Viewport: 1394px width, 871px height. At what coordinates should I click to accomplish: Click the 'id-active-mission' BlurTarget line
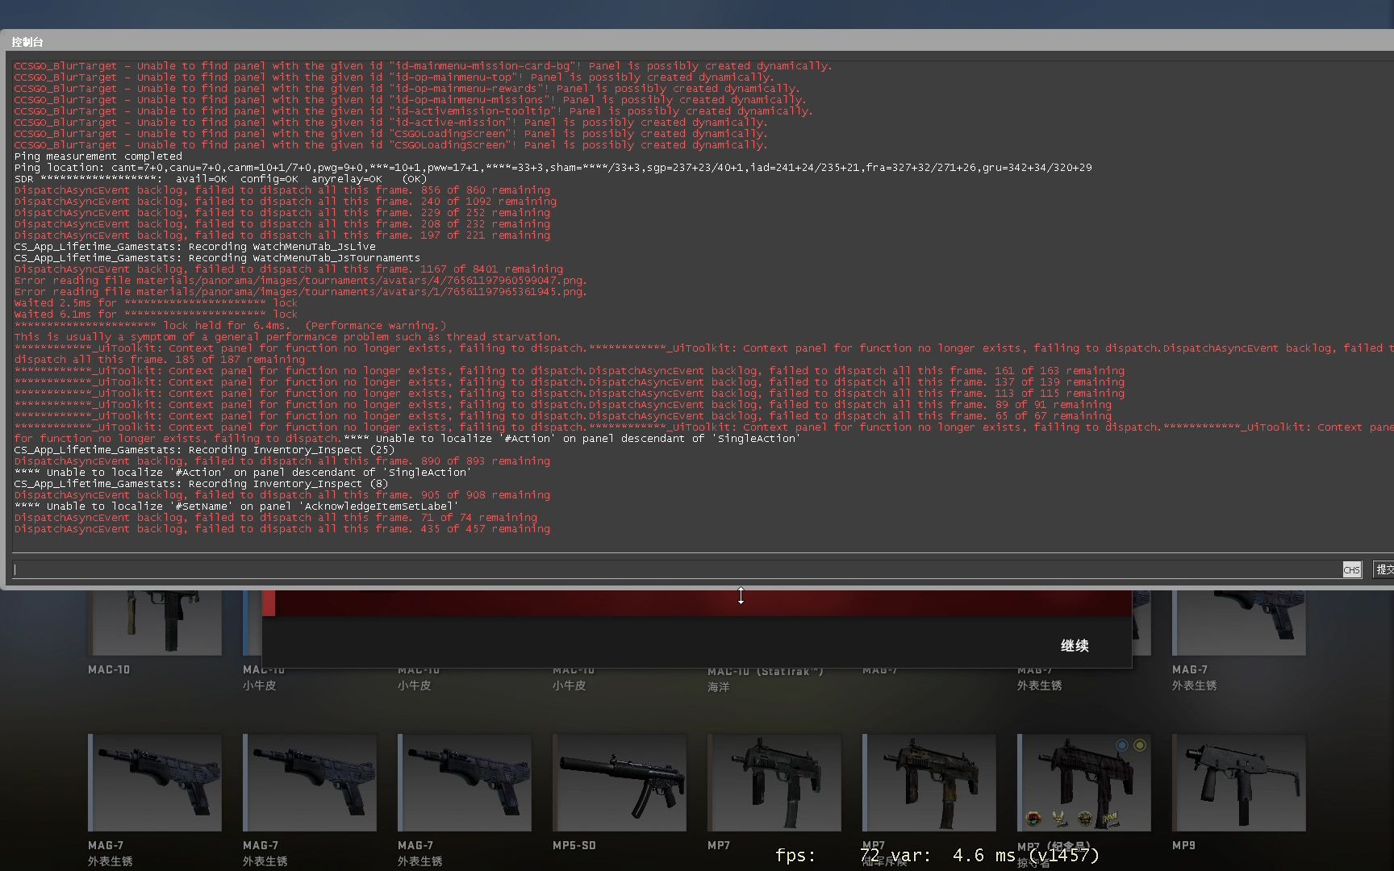pos(390,123)
